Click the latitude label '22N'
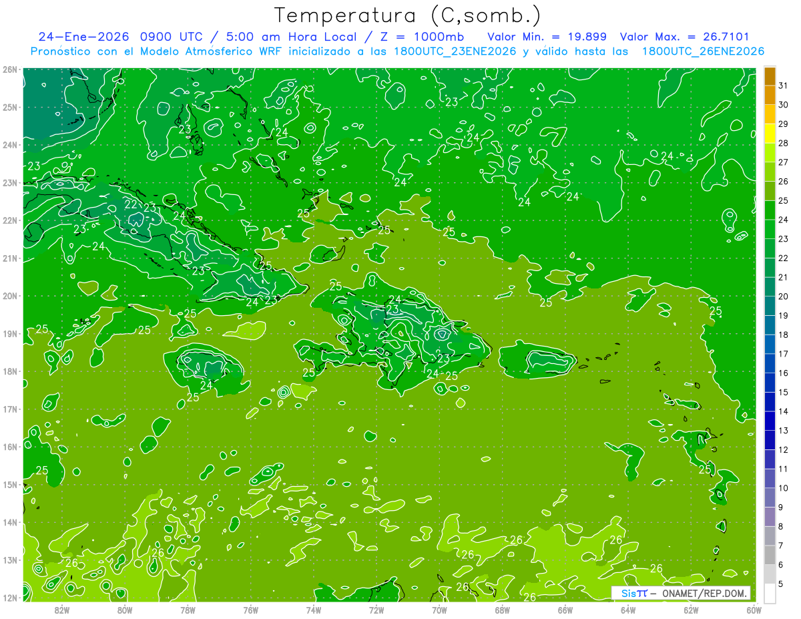This screenshot has height=619, width=801. 10,220
